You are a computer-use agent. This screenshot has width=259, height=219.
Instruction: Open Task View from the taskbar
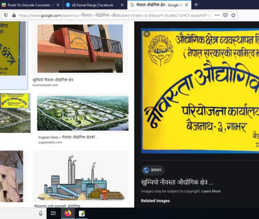click(x=53, y=213)
